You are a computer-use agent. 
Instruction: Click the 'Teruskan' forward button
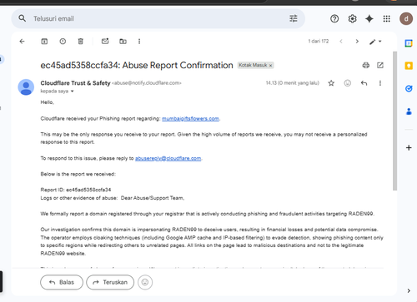110,282
